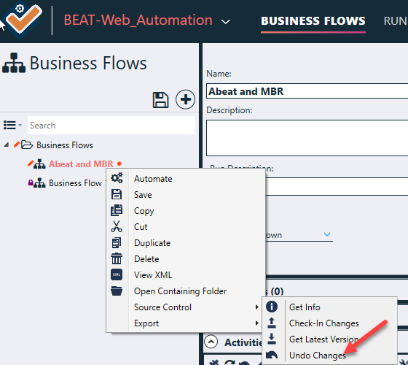Click the Search input field
Image resolution: width=408 pixels, height=365 pixels.
click(111, 126)
